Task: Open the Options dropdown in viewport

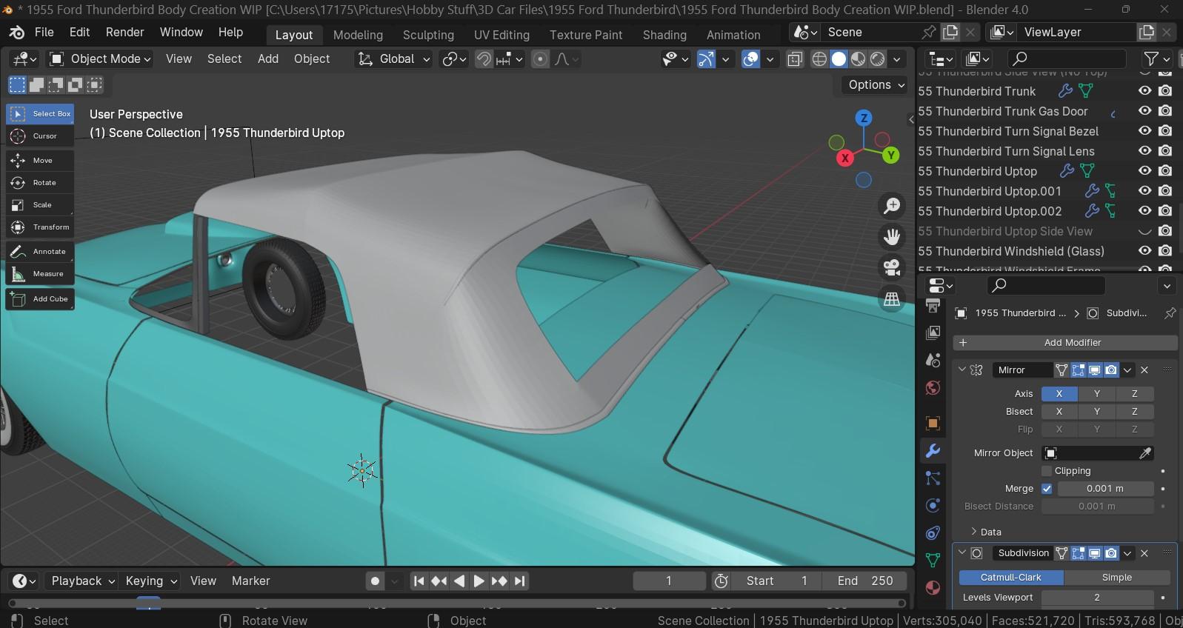Action: point(876,85)
